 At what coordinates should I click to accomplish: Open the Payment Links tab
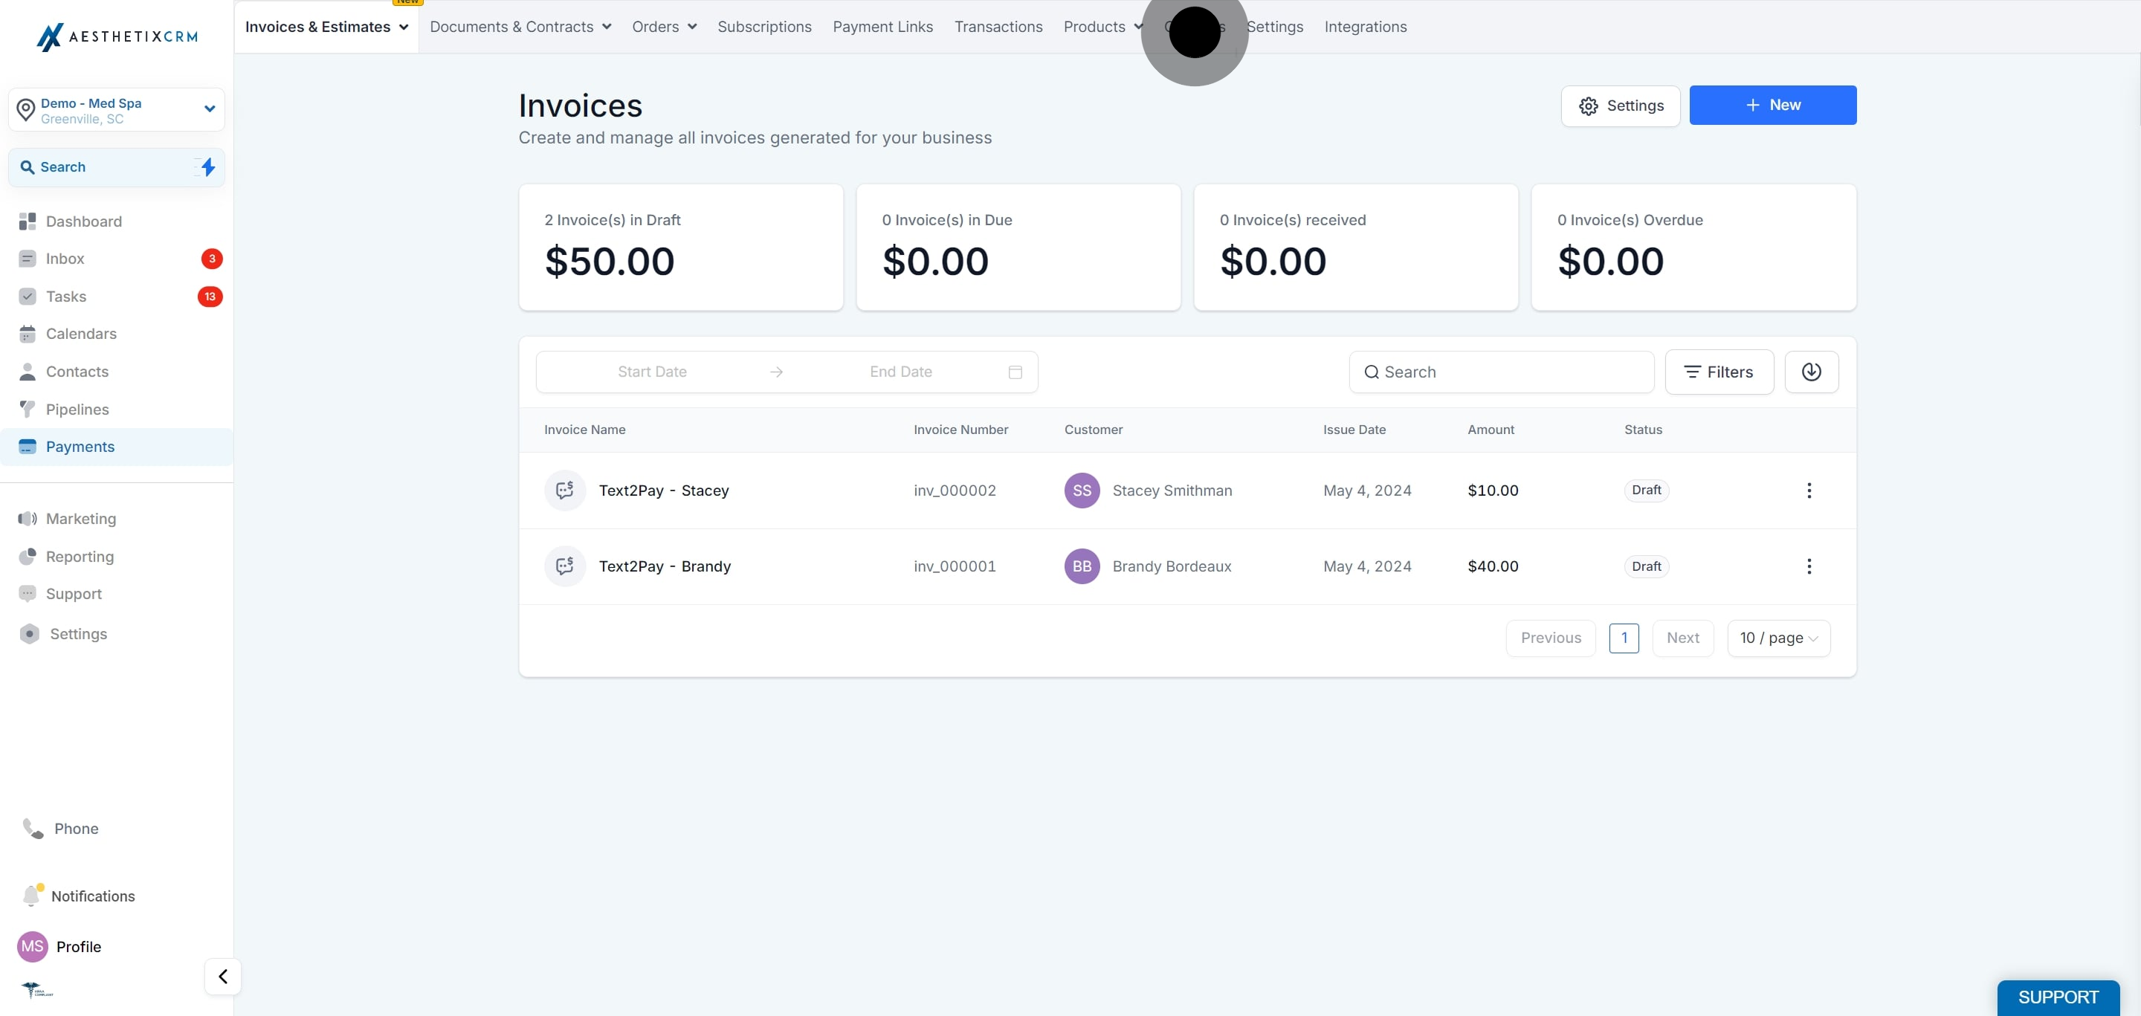[x=882, y=27]
